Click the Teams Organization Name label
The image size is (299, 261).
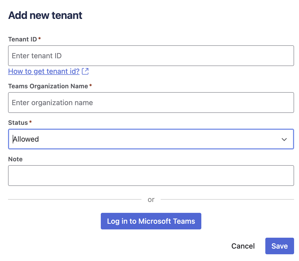coord(48,86)
